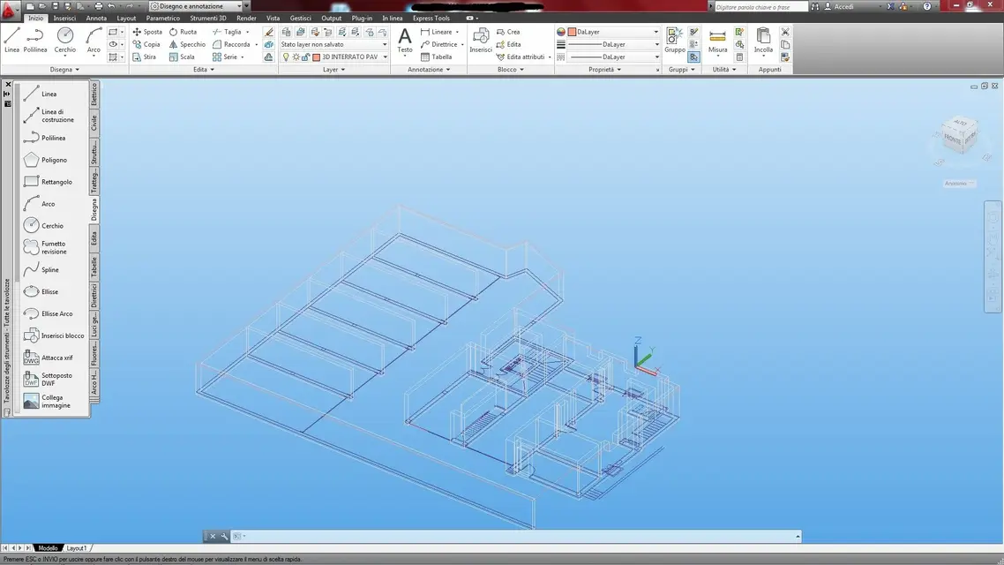The image size is (1004, 565).
Task: Click the print icon in quick access toolbar
Action: [x=99, y=6]
